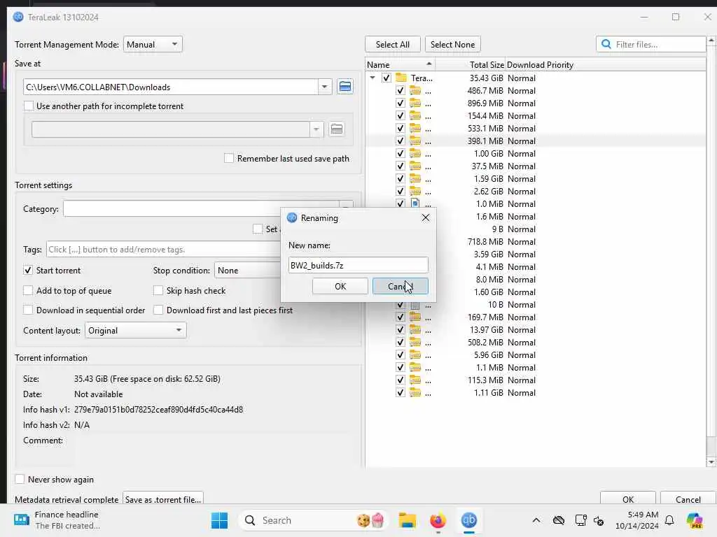The width and height of the screenshot is (717, 537).
Task: Open File Explorer from the taskbar
Action: click(407, 520)
